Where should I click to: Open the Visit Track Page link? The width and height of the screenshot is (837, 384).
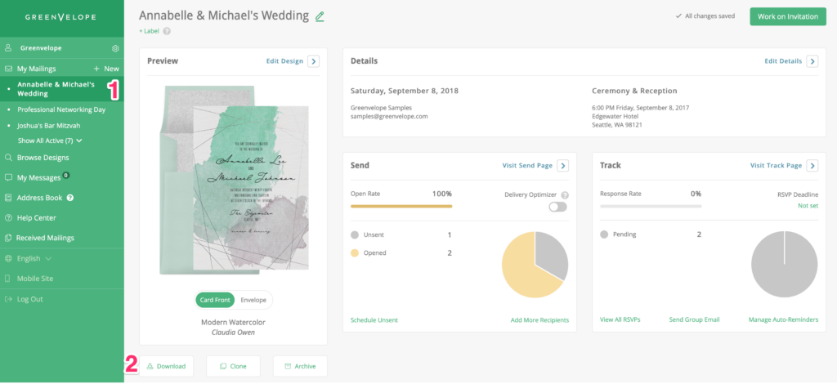777,166
